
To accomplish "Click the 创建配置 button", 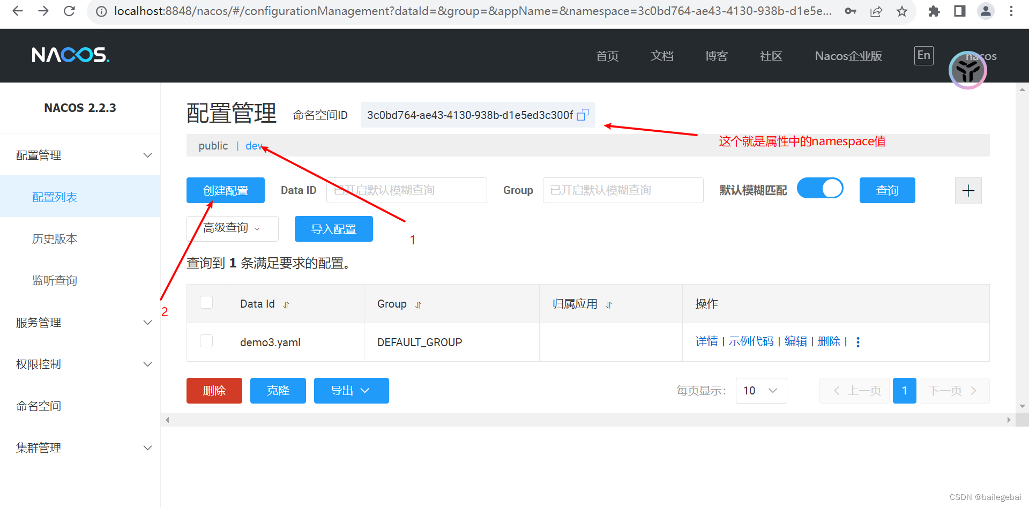I will point(226,190).
